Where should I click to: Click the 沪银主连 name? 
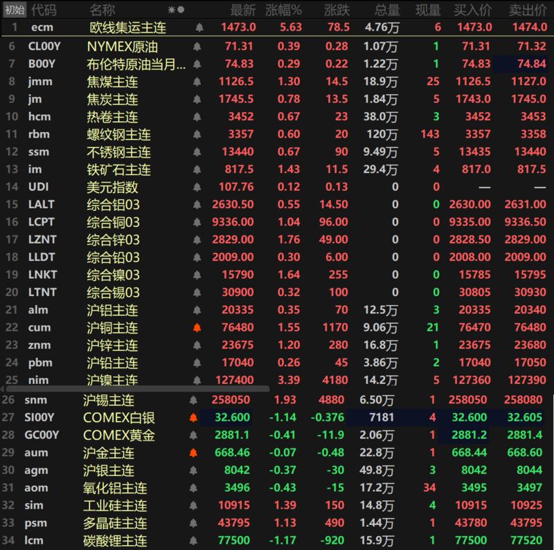109,470
